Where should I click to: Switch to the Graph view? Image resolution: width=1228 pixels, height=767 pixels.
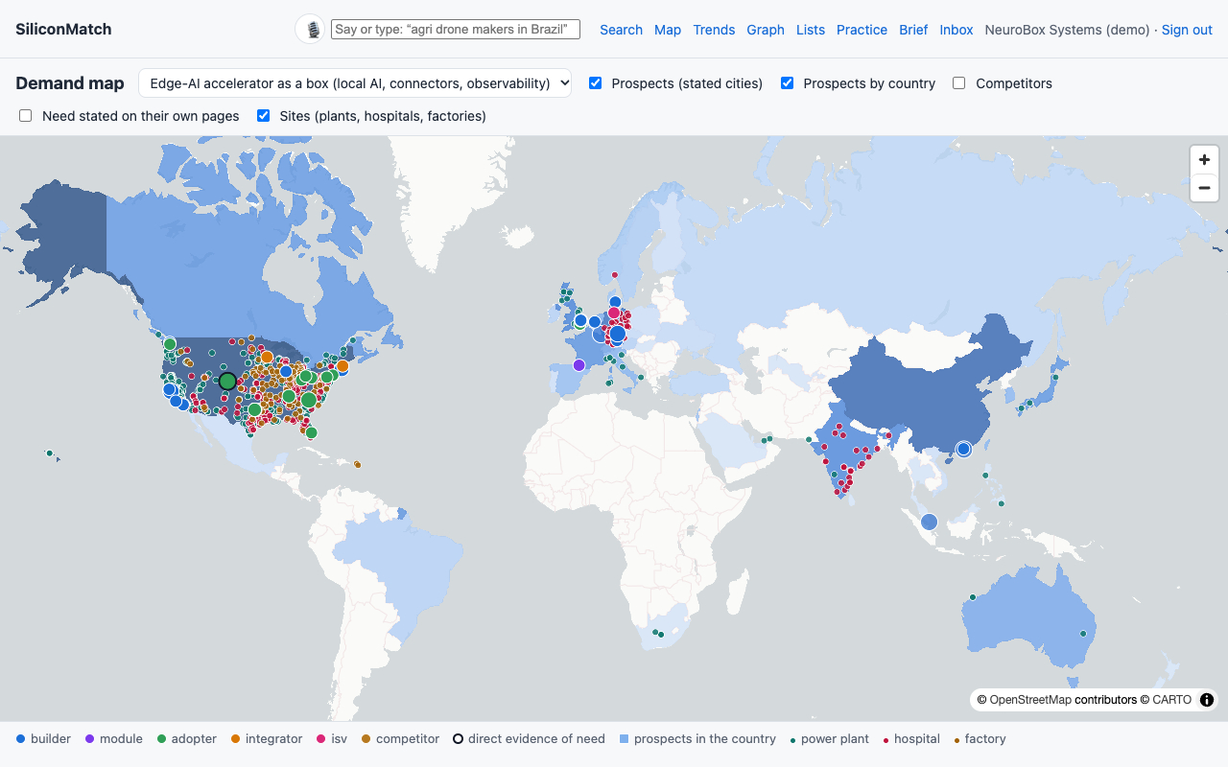[x=766, y=30]
